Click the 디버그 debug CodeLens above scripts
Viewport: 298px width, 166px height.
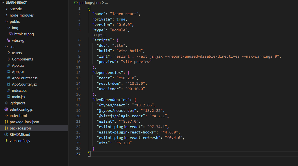tap(99, 35)
